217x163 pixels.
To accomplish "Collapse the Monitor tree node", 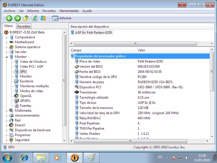I will [6, 57].
